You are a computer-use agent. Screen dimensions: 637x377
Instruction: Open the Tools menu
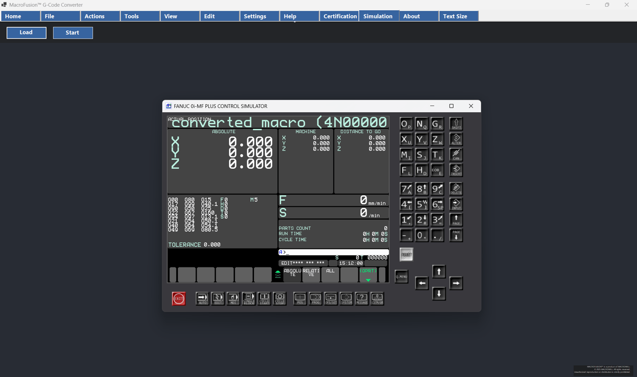140,16
